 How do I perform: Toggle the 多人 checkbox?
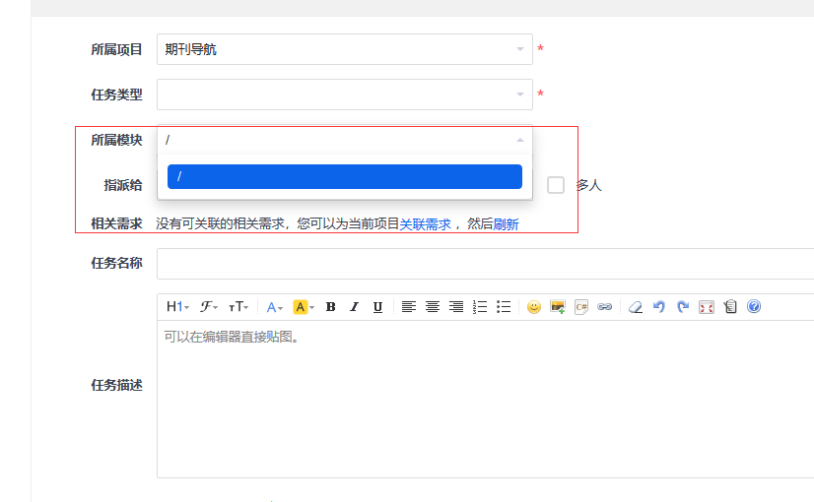556,185
